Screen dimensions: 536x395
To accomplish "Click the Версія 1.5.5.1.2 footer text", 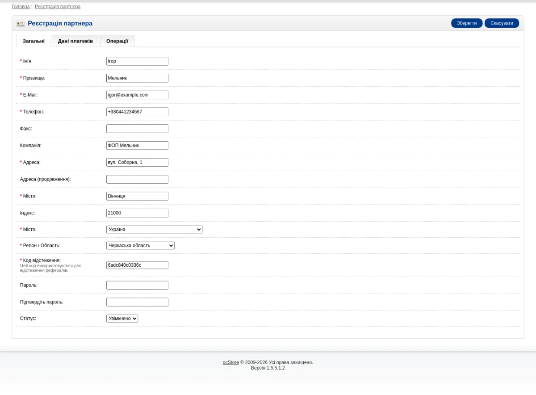I will [268, 368].
